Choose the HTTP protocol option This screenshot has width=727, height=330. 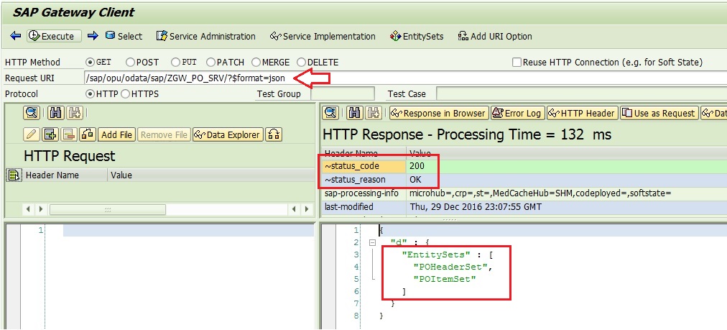tap(90, 93)
